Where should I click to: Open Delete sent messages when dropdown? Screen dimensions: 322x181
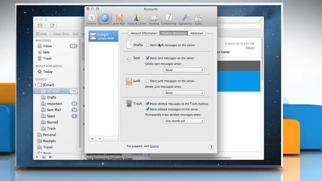[184, 70]
